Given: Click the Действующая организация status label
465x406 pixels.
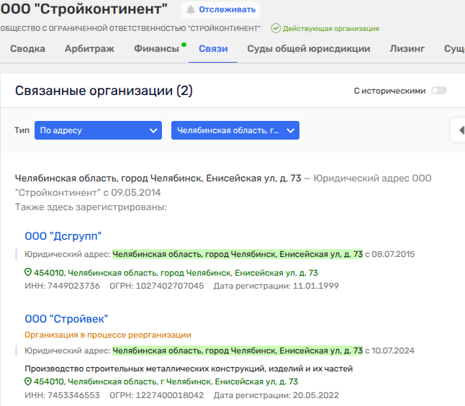Looking at the screenshot, I should click(x=331, y=29).
